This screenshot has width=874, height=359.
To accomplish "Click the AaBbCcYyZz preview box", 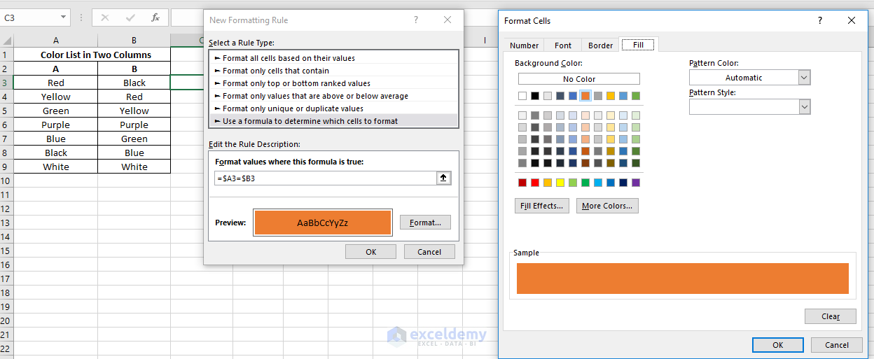I will click(323, 223).
